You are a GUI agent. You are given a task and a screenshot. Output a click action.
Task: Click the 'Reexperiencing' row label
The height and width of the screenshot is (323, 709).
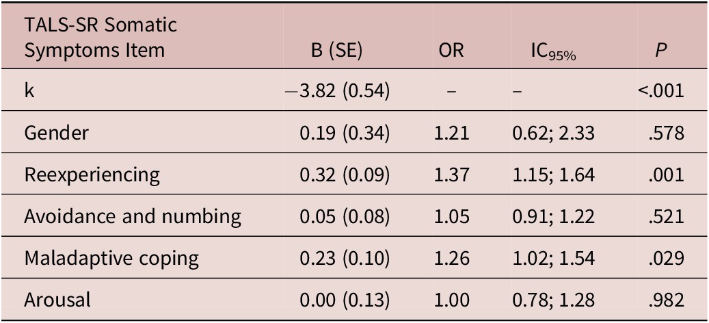point(92,175)
